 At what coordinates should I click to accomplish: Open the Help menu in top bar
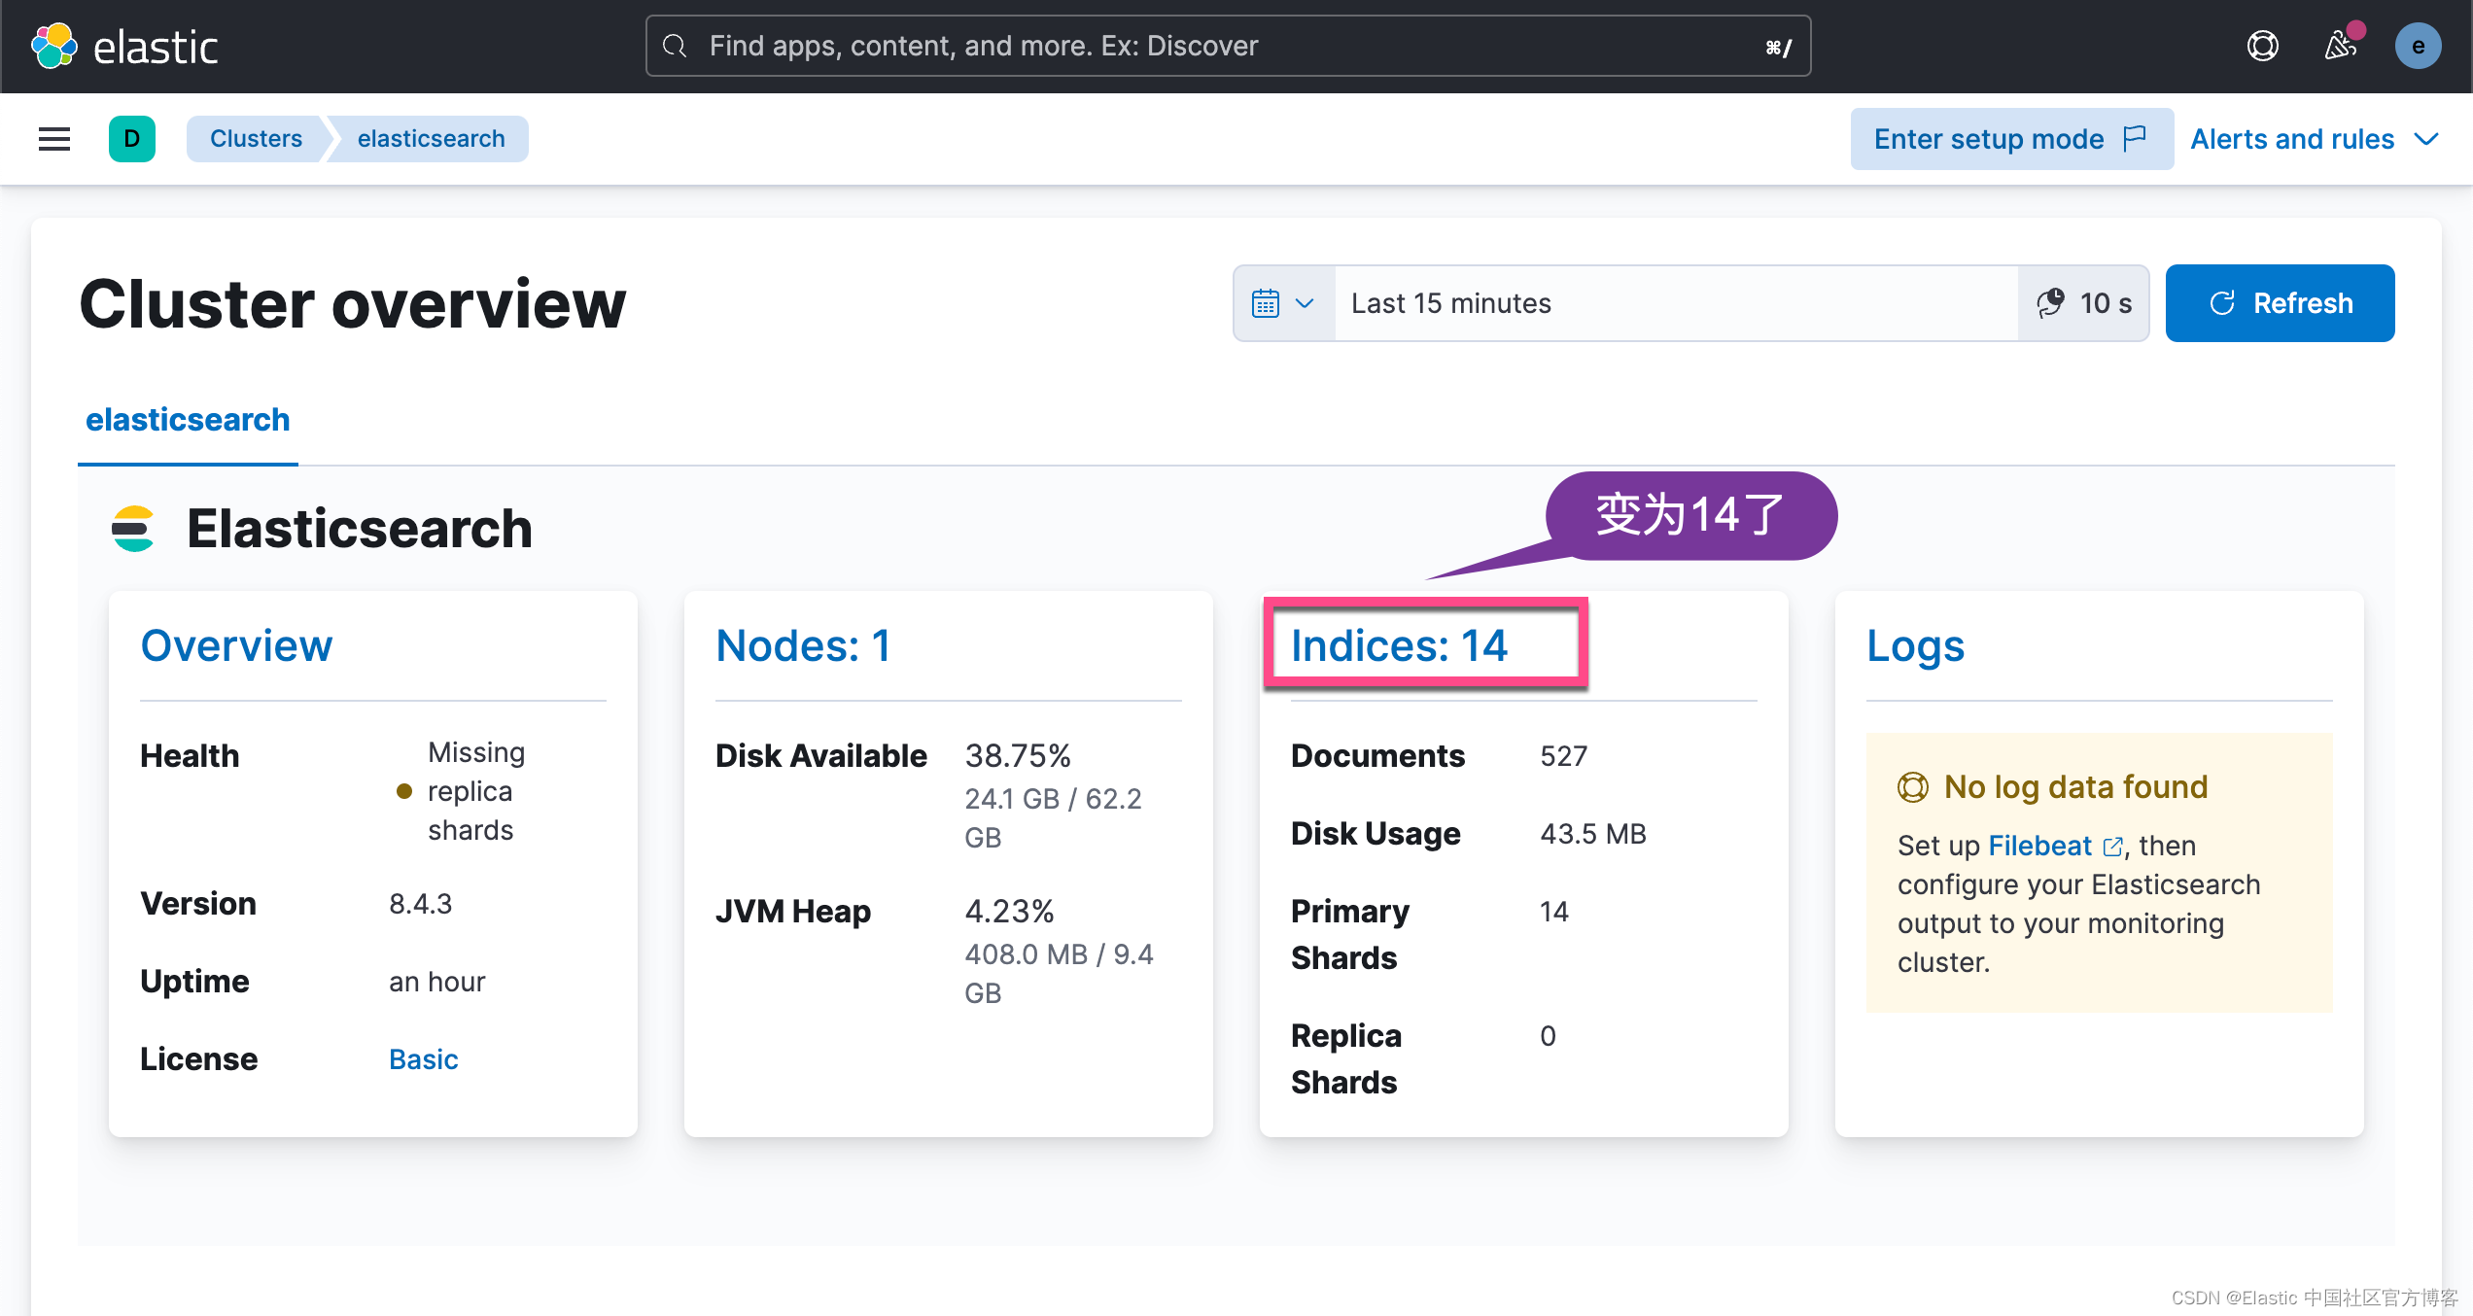[2262, 45]
